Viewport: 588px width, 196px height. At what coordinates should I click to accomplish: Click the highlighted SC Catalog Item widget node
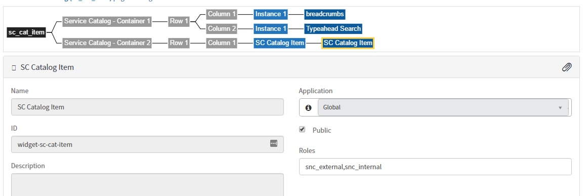coord(348,43)
